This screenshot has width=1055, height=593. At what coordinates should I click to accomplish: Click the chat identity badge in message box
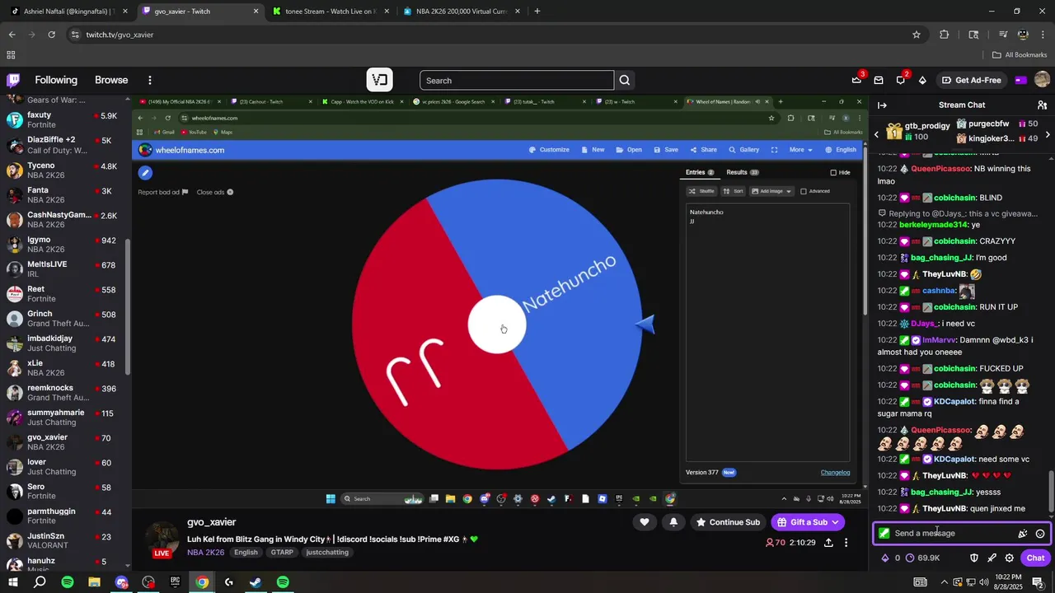884,534
